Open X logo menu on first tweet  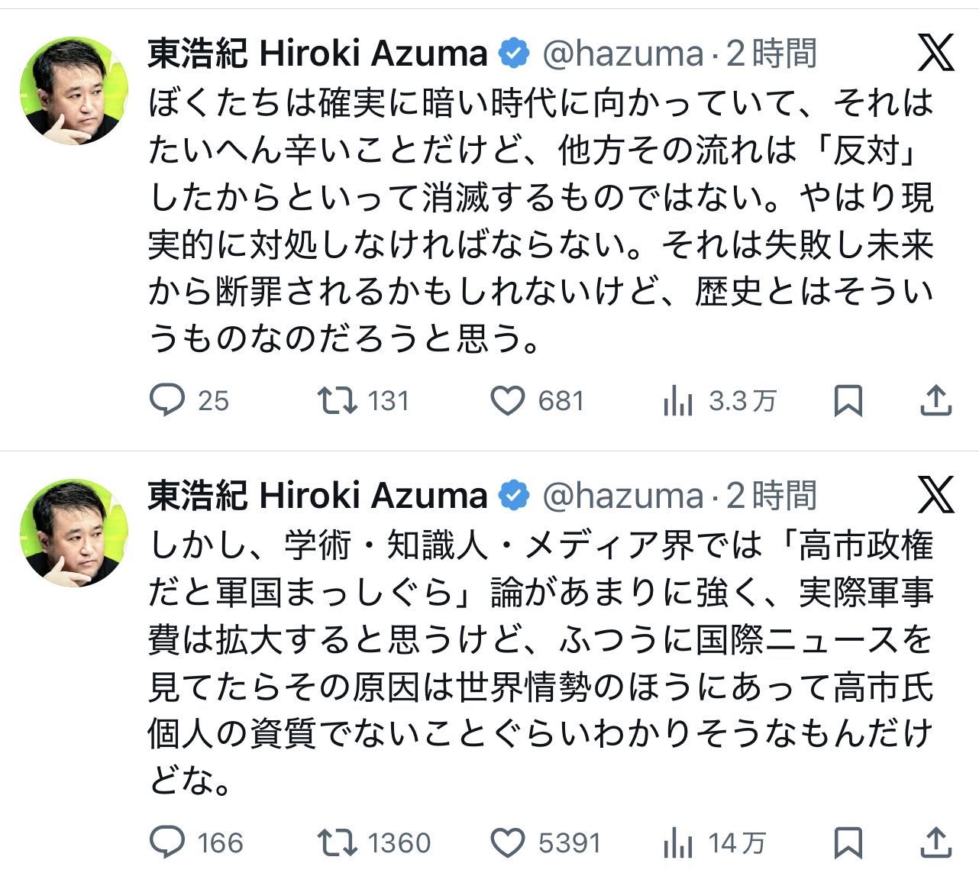point(935,53)
